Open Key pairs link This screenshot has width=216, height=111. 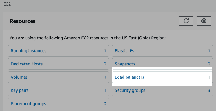tap(19, 91)
